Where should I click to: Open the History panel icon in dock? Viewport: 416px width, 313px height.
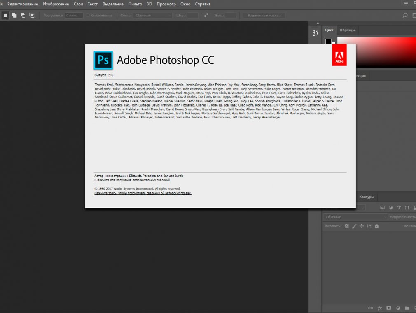pyautogui.click(x=315, y=33)
